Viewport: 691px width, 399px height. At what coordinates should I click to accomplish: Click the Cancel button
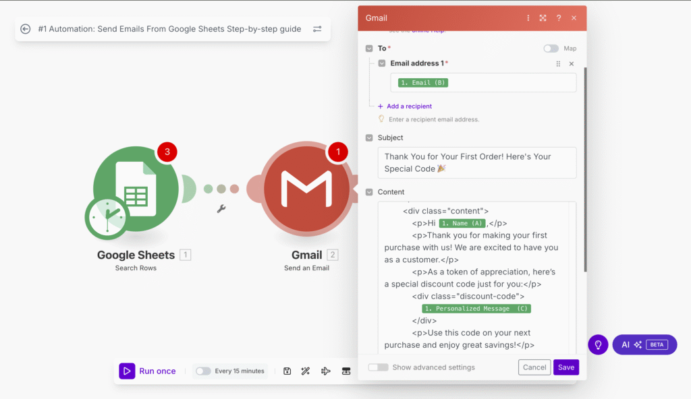point(534,367)
